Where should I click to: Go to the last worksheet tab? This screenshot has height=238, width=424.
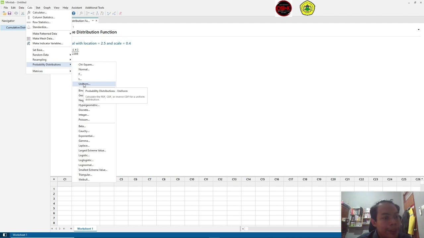64,229
